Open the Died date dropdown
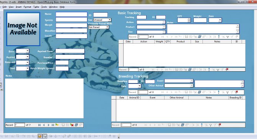The width and height of the screenshot is (257, 139). pyautogui.click(x=27, y=69)
